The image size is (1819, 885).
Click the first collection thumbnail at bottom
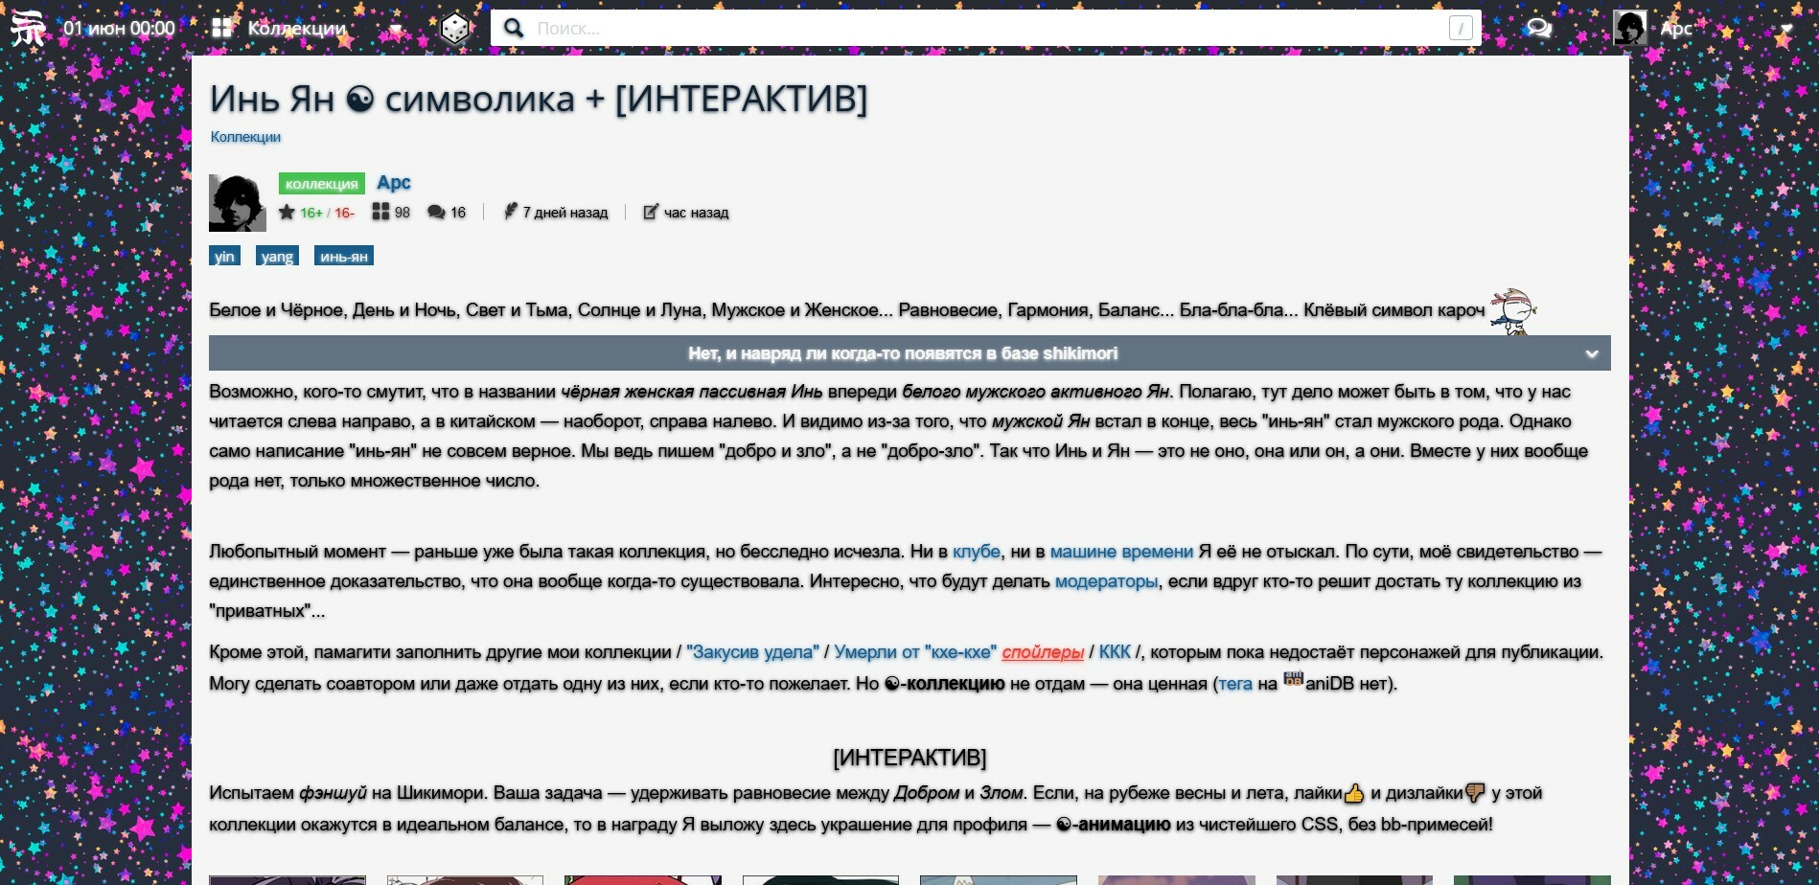(x=288, y=879)
